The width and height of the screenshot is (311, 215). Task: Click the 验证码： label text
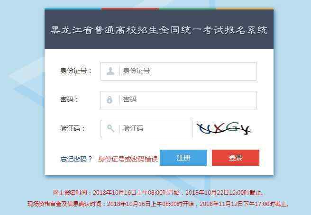click(73, 128)
